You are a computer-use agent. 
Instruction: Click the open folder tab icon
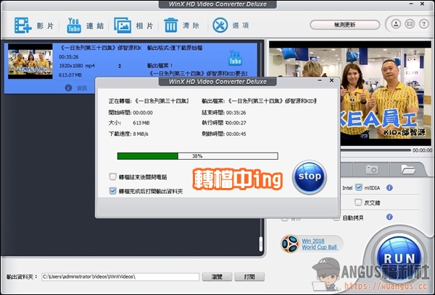pos(407,169)
